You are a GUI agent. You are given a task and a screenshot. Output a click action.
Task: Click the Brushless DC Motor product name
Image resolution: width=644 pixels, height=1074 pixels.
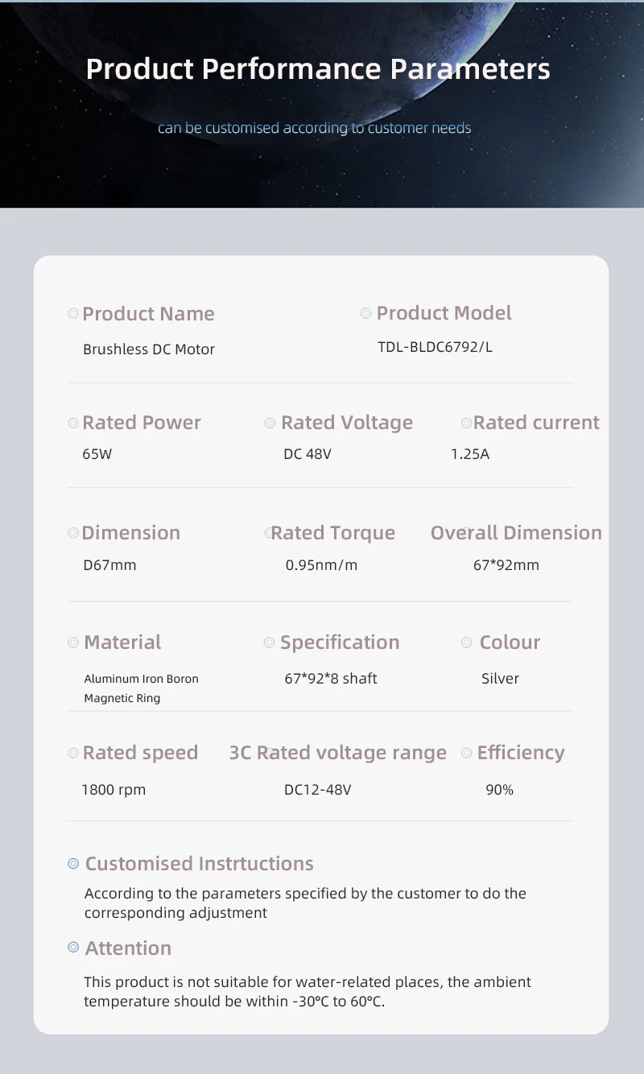149,349
